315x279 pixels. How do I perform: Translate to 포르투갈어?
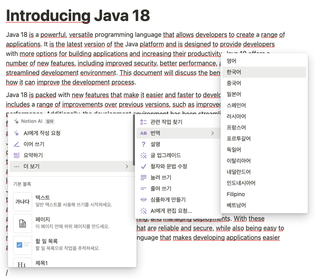(x=264, y=138)
